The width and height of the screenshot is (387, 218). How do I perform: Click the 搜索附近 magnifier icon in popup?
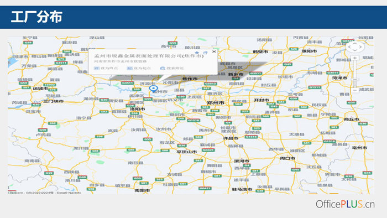click(x=162, y=68)
